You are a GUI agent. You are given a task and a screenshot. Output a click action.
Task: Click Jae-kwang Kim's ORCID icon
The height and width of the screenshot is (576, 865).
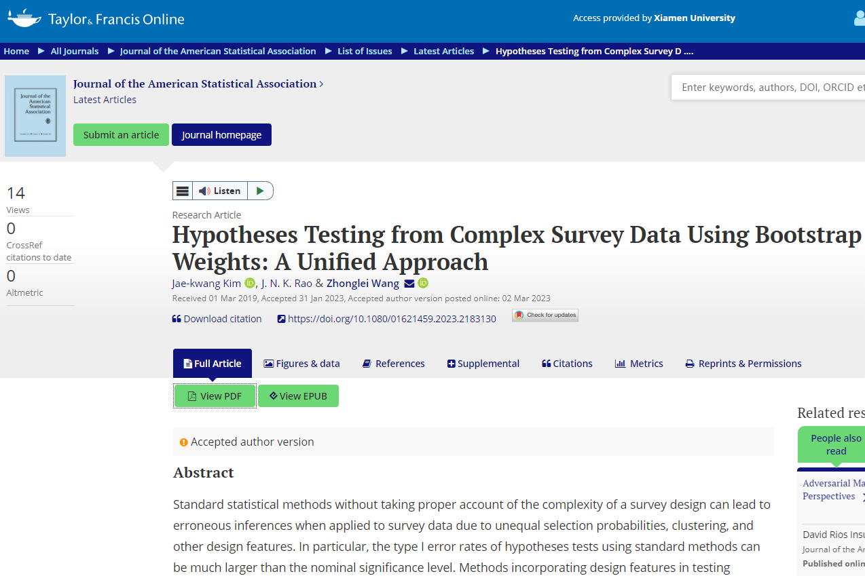coord(250,284)
